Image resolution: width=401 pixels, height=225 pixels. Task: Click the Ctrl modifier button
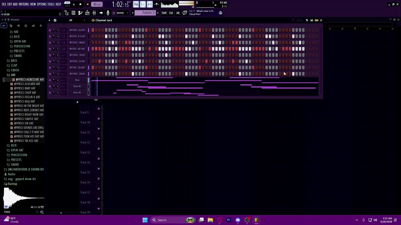click(171, 13)
